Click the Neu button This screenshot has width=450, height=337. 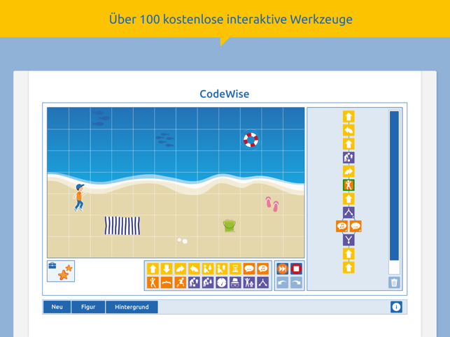tap(57, 307)
